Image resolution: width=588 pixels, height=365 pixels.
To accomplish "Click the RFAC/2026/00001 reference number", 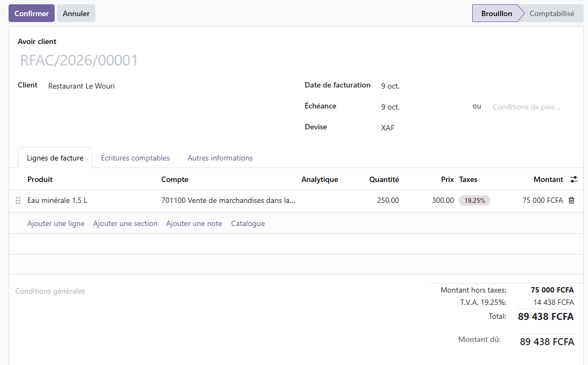I will [79, 61].
